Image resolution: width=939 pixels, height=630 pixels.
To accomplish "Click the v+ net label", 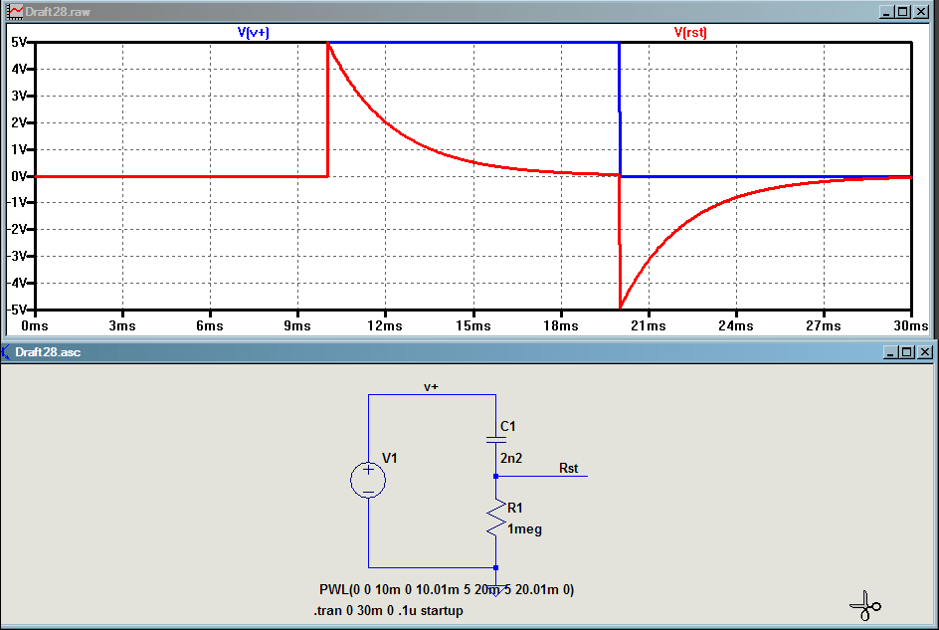I will (x=431, y=387).
